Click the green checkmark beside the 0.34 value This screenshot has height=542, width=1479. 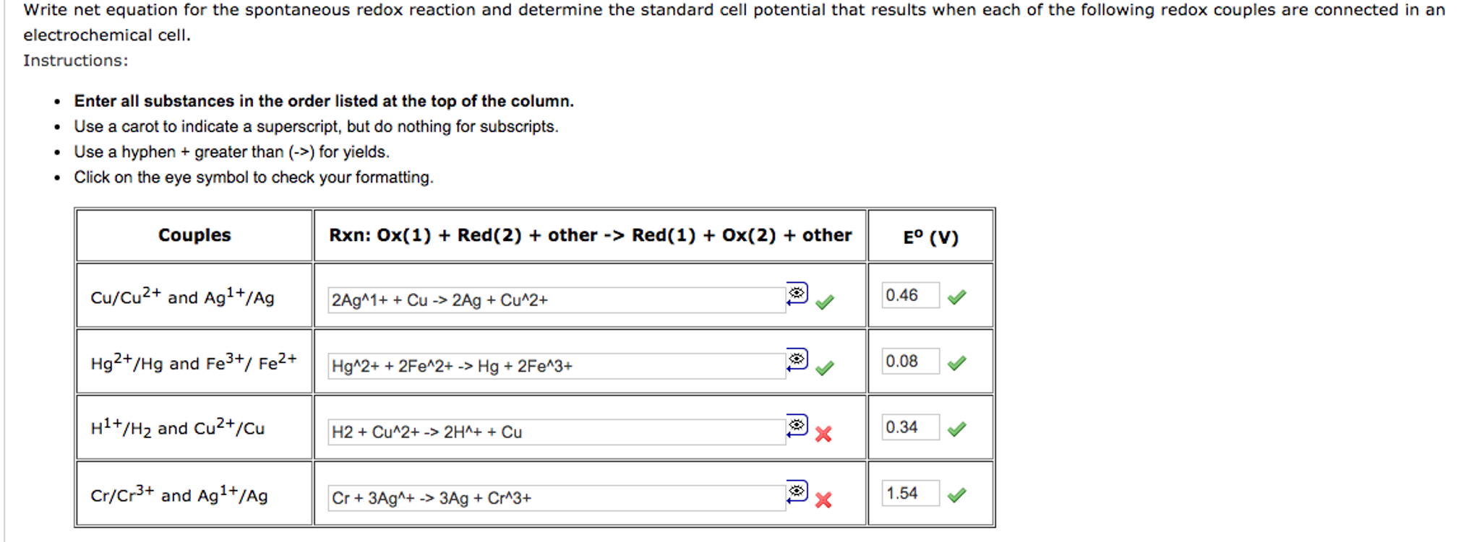(956, 430)
